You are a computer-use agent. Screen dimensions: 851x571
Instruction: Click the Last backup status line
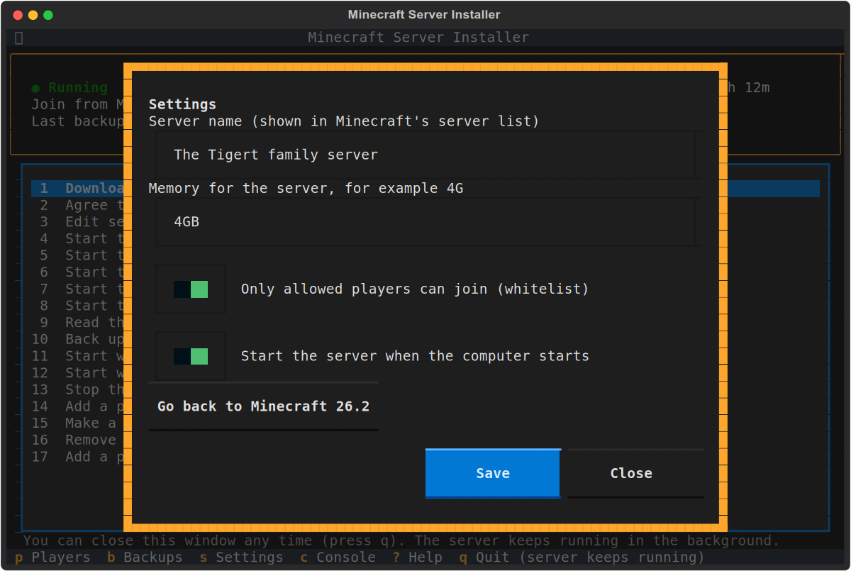[x=78, y=121]
